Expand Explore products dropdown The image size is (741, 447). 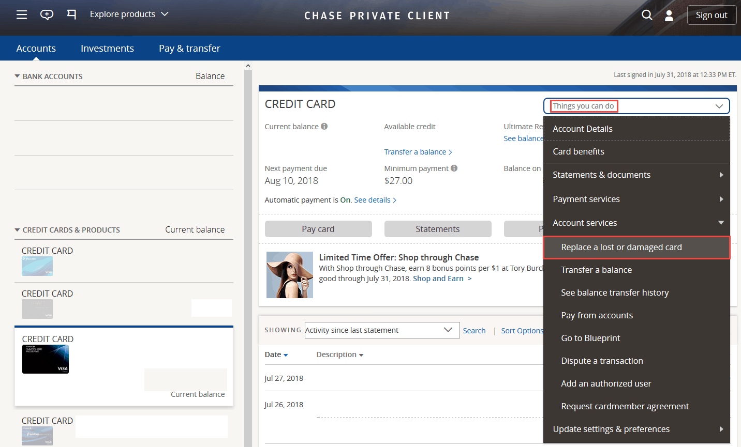click(x=129, y=14)
